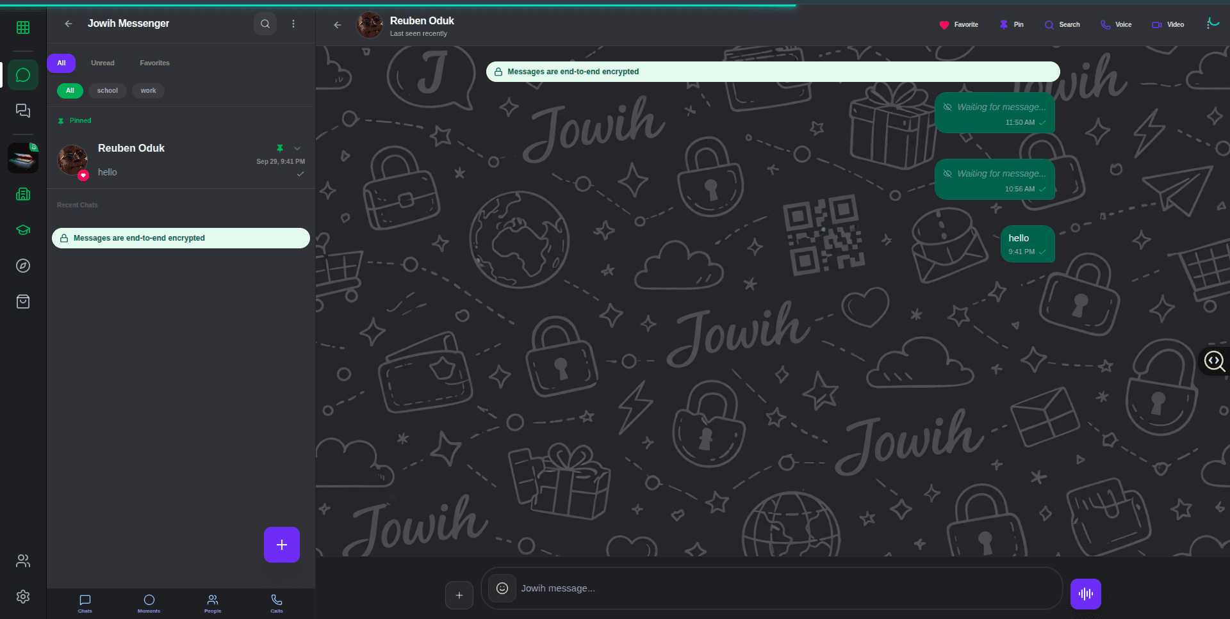The image size is (1230, 619).
Task: Open the emoji picker smiley icon
Action: point(502,588)
